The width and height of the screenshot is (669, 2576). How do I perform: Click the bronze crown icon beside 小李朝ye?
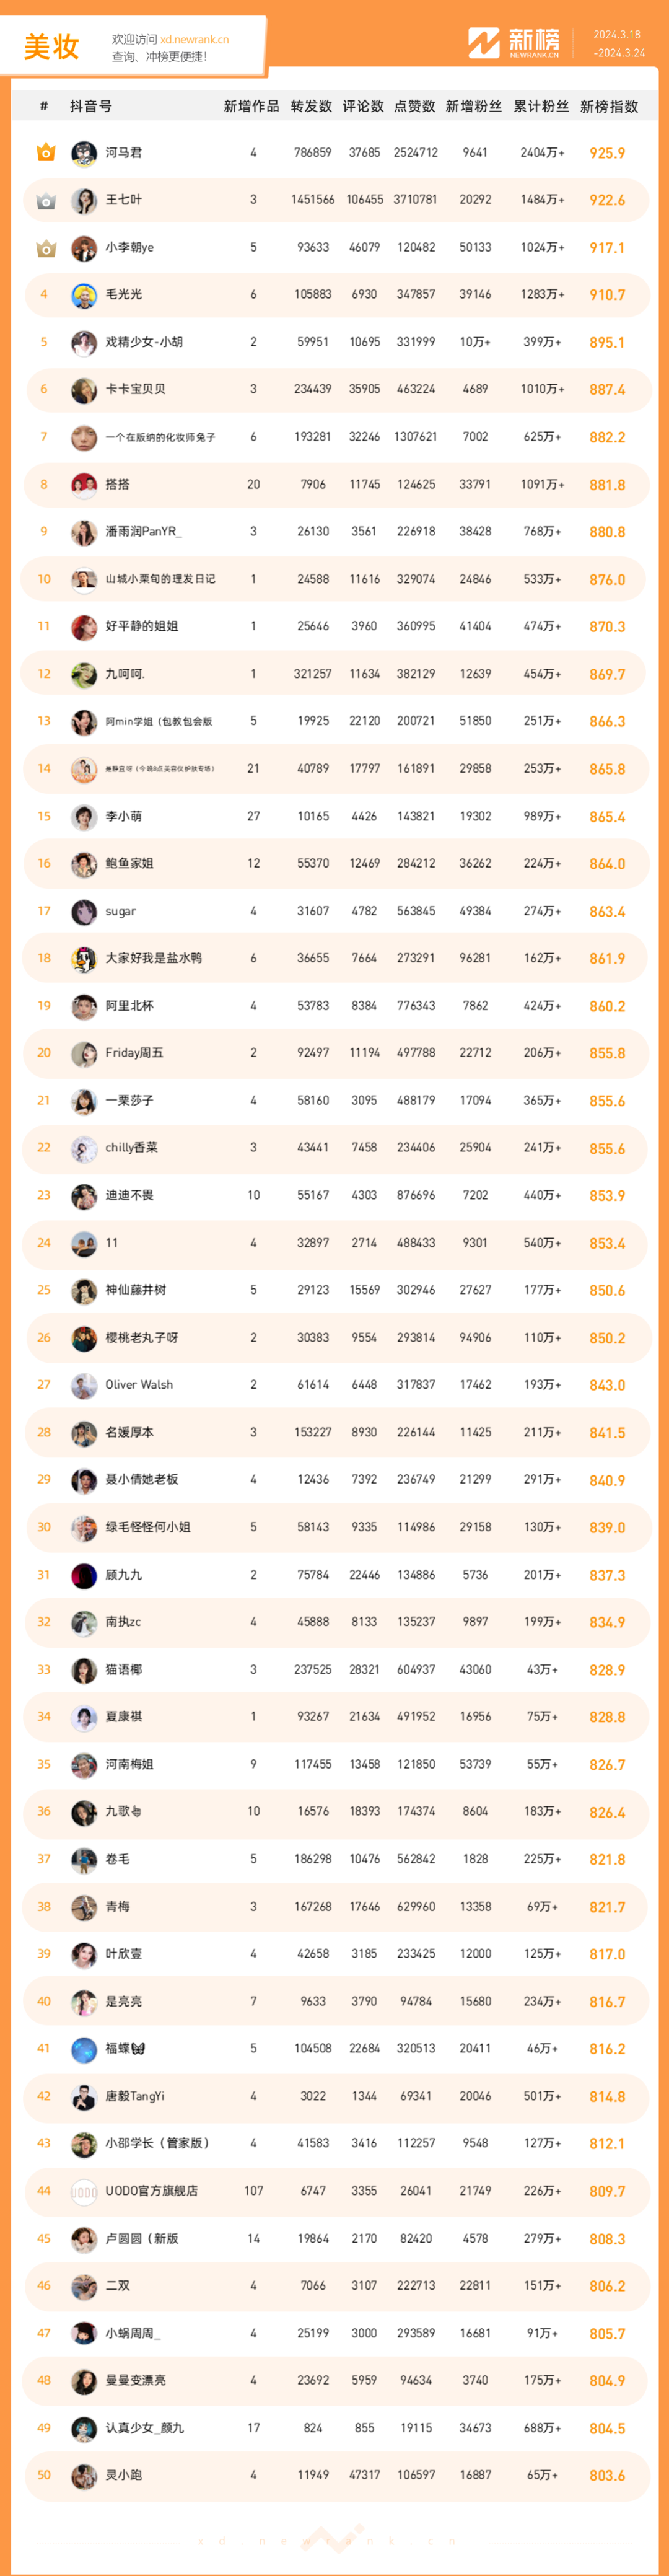[45, 247]
